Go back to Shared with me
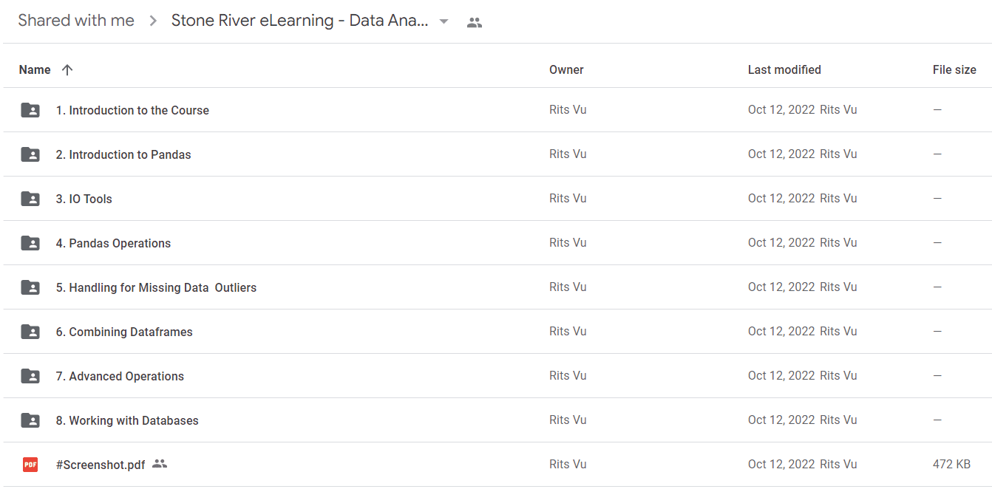Screen dimensions: 992x489 pos(76,21)
